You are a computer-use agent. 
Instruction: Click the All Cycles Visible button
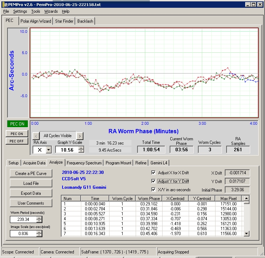58,136
